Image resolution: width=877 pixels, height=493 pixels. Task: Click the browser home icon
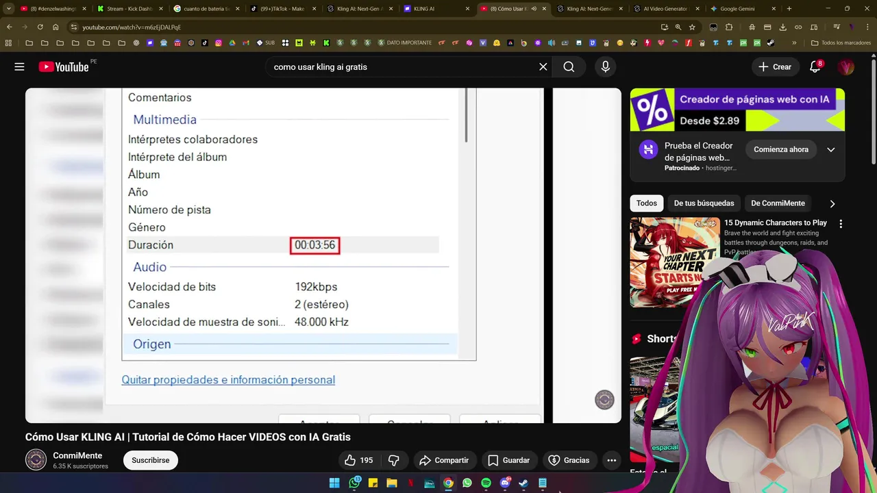[x=55, y=27]
